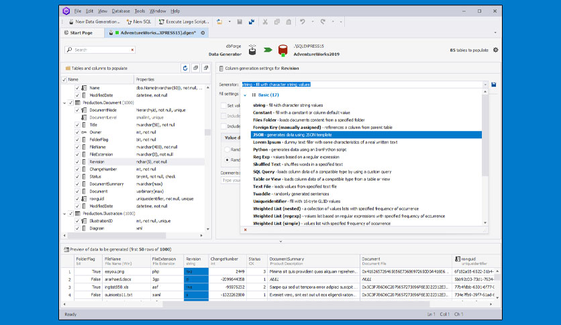Click the red target database cylinder icon
The image size is (561, 325).
pyautogui.click(x=283, y=50)
